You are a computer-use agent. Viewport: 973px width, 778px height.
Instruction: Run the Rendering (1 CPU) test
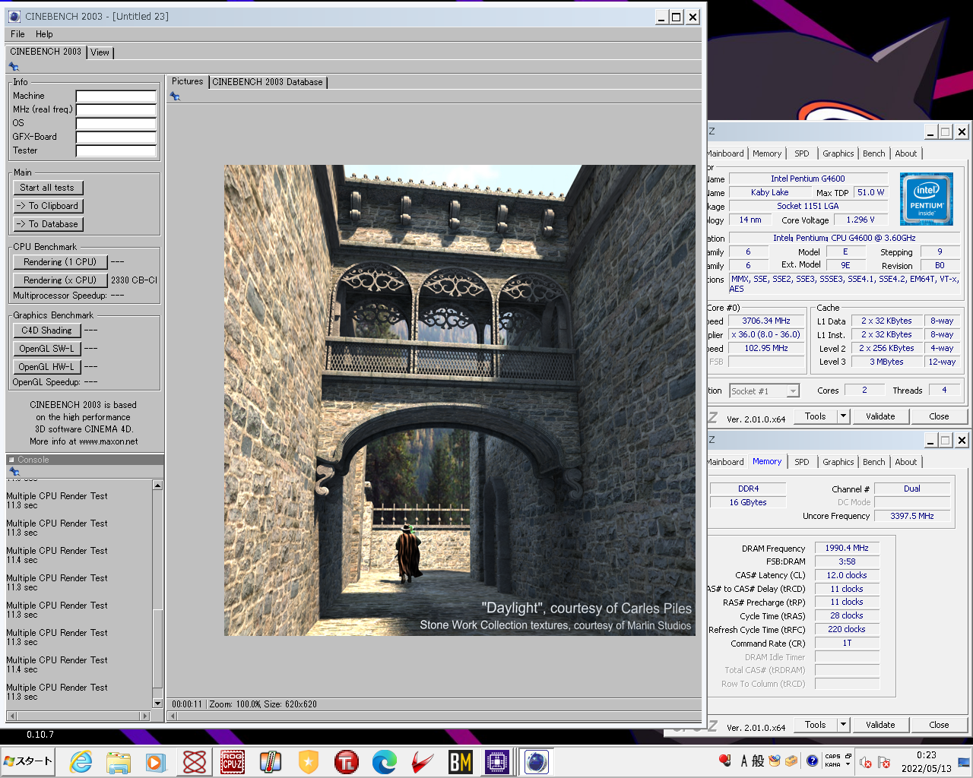(x=60, y=262)
